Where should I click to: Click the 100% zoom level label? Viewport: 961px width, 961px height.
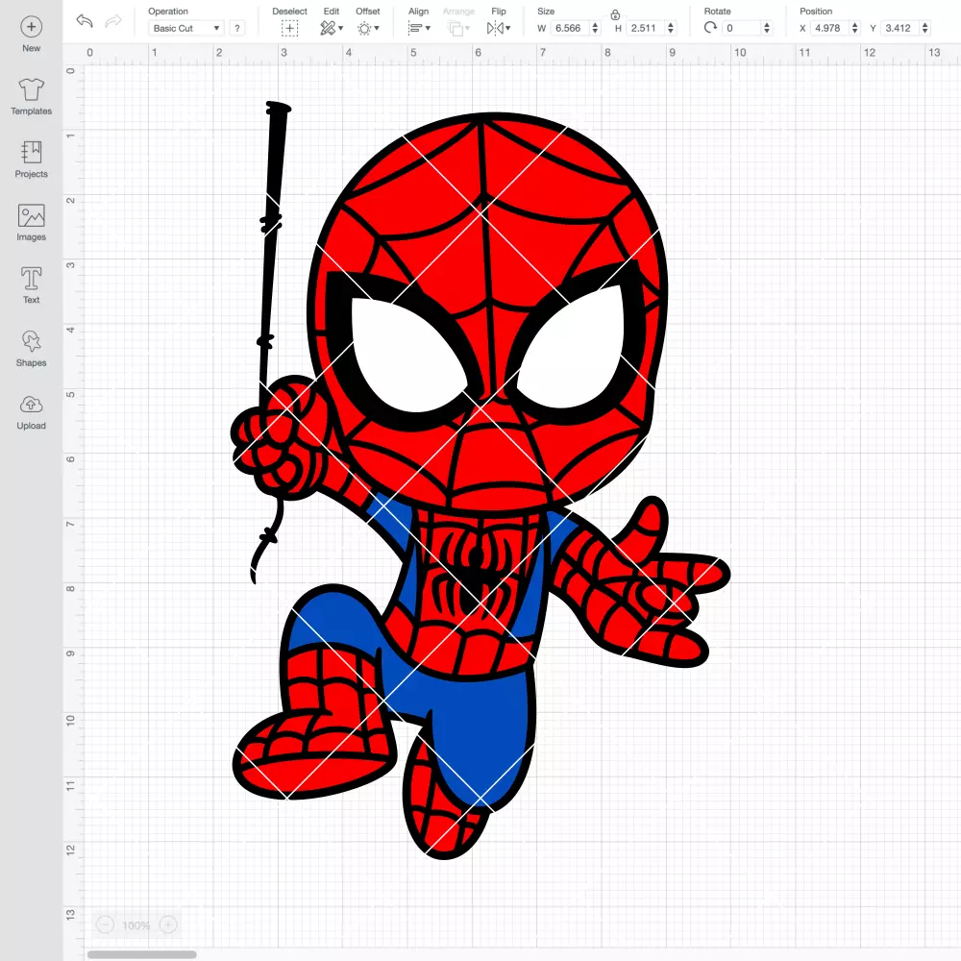(136, 925)
